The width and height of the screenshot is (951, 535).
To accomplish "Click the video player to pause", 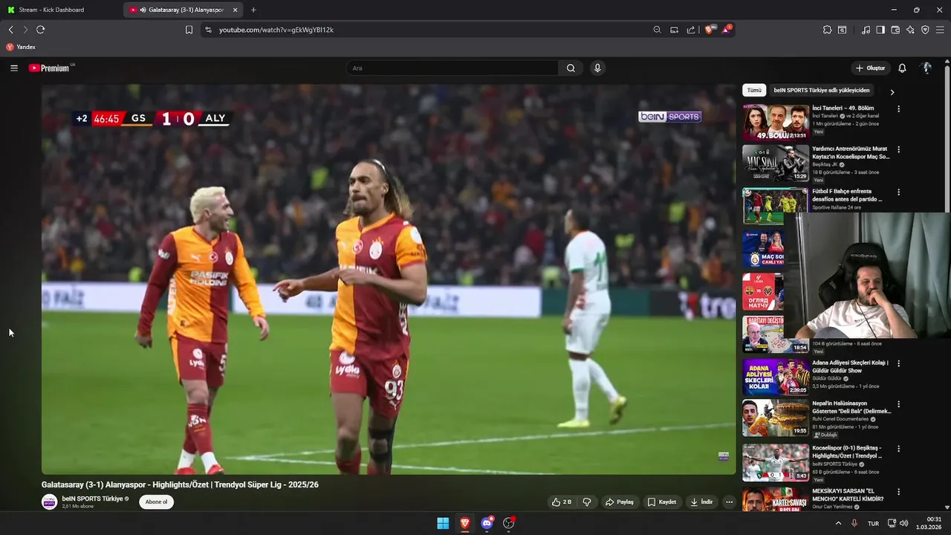I will click(389, 279).
